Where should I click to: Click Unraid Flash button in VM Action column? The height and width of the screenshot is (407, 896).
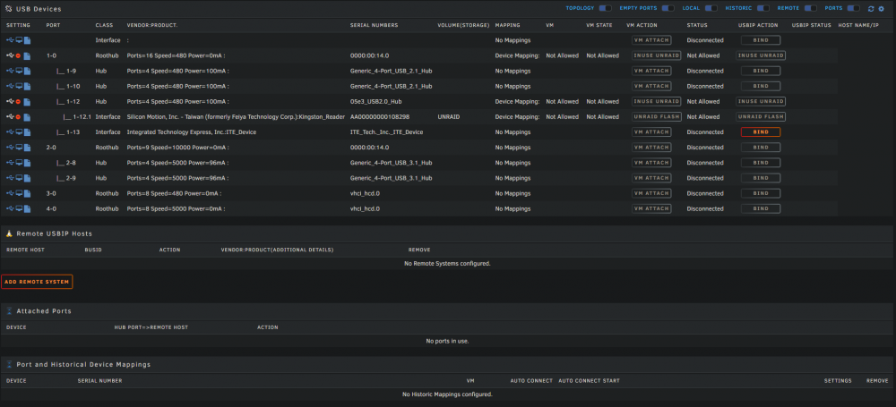pos(657,117)
